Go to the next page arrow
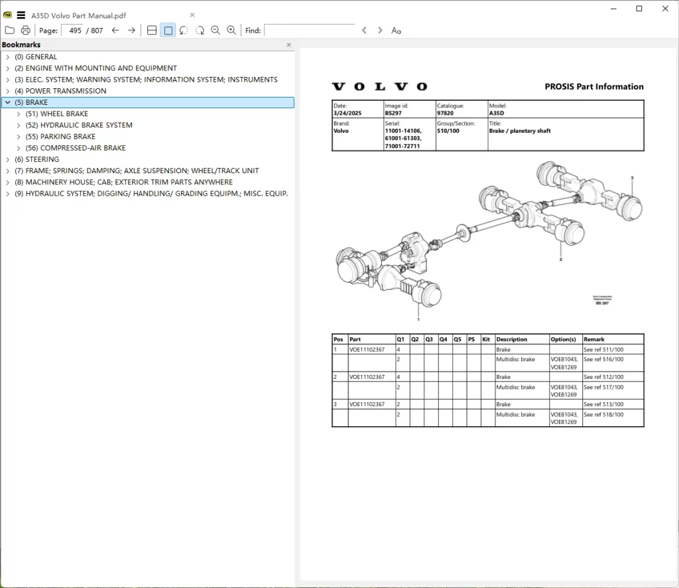The height and width of the screenshot is (588, 679). pos(131,31)
